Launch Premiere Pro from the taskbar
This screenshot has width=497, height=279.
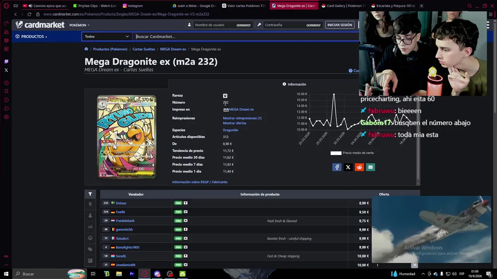(132, 274)
